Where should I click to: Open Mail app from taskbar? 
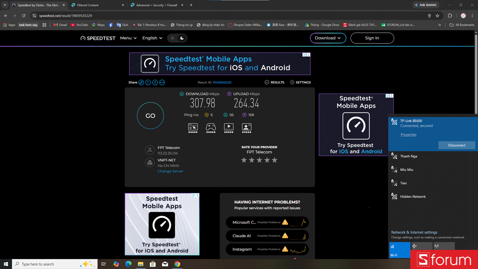[165, 264]
